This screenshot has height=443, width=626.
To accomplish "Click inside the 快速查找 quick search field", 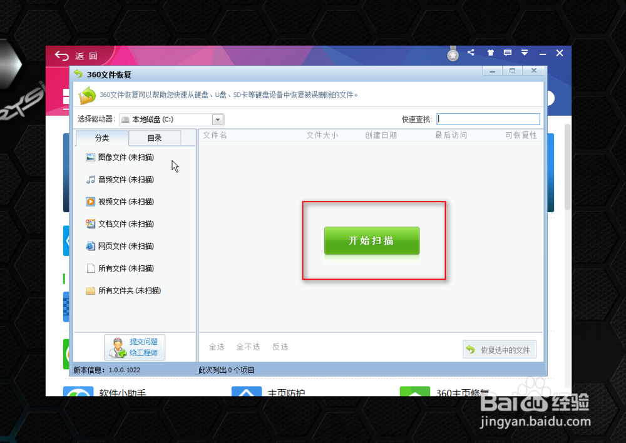I will [x=488, y=119].
